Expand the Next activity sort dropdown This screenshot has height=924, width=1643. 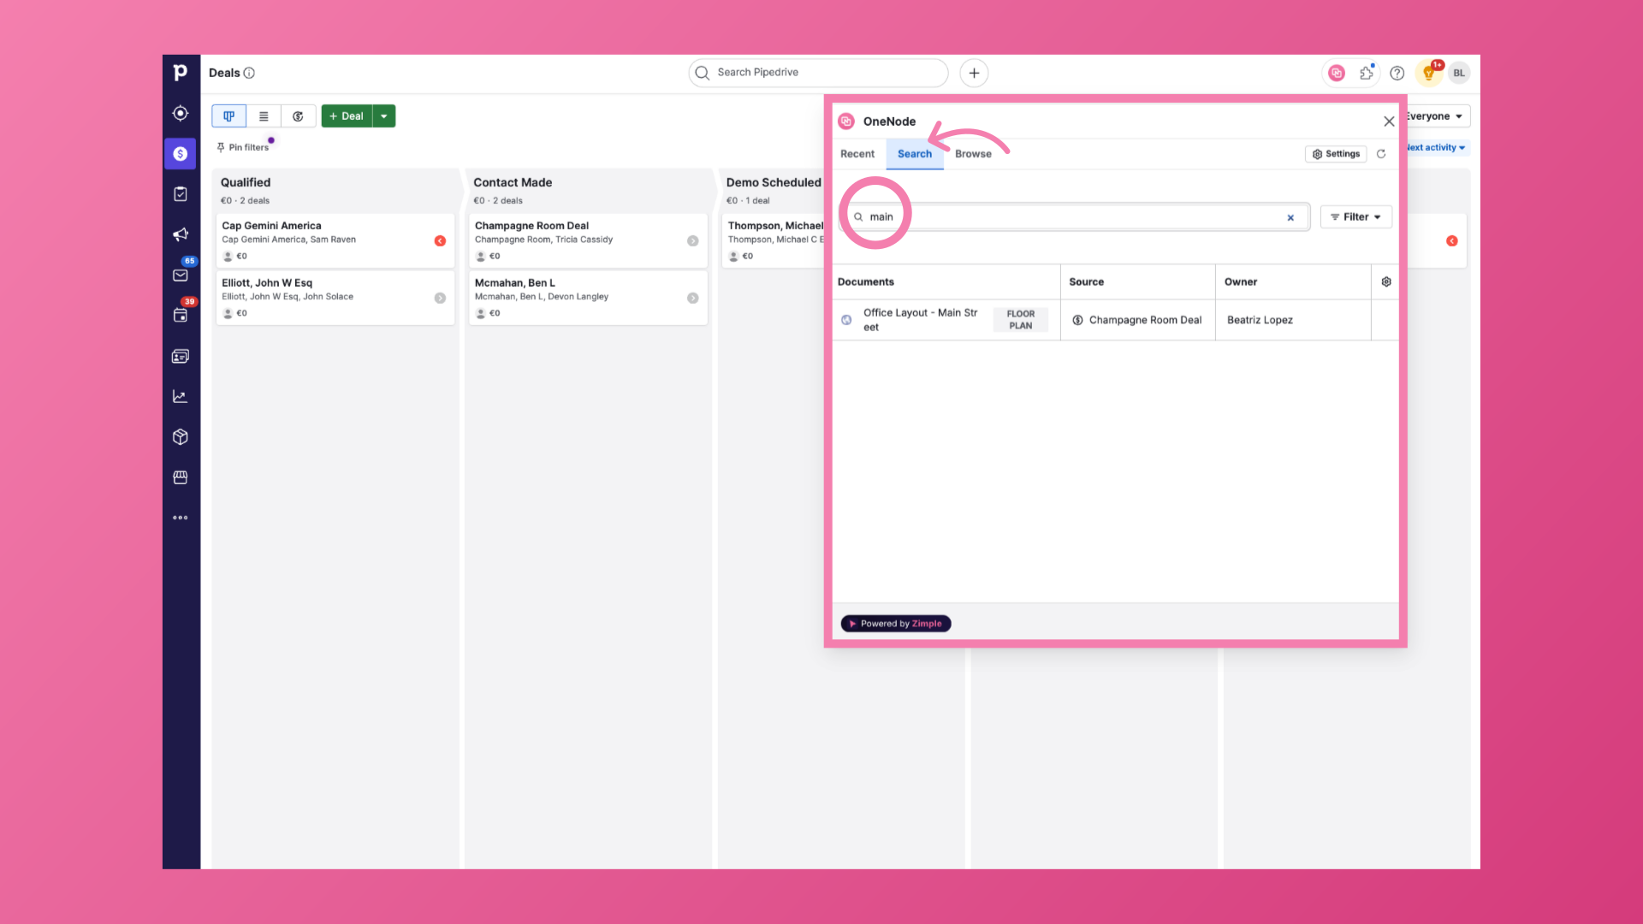[1438, 147]
